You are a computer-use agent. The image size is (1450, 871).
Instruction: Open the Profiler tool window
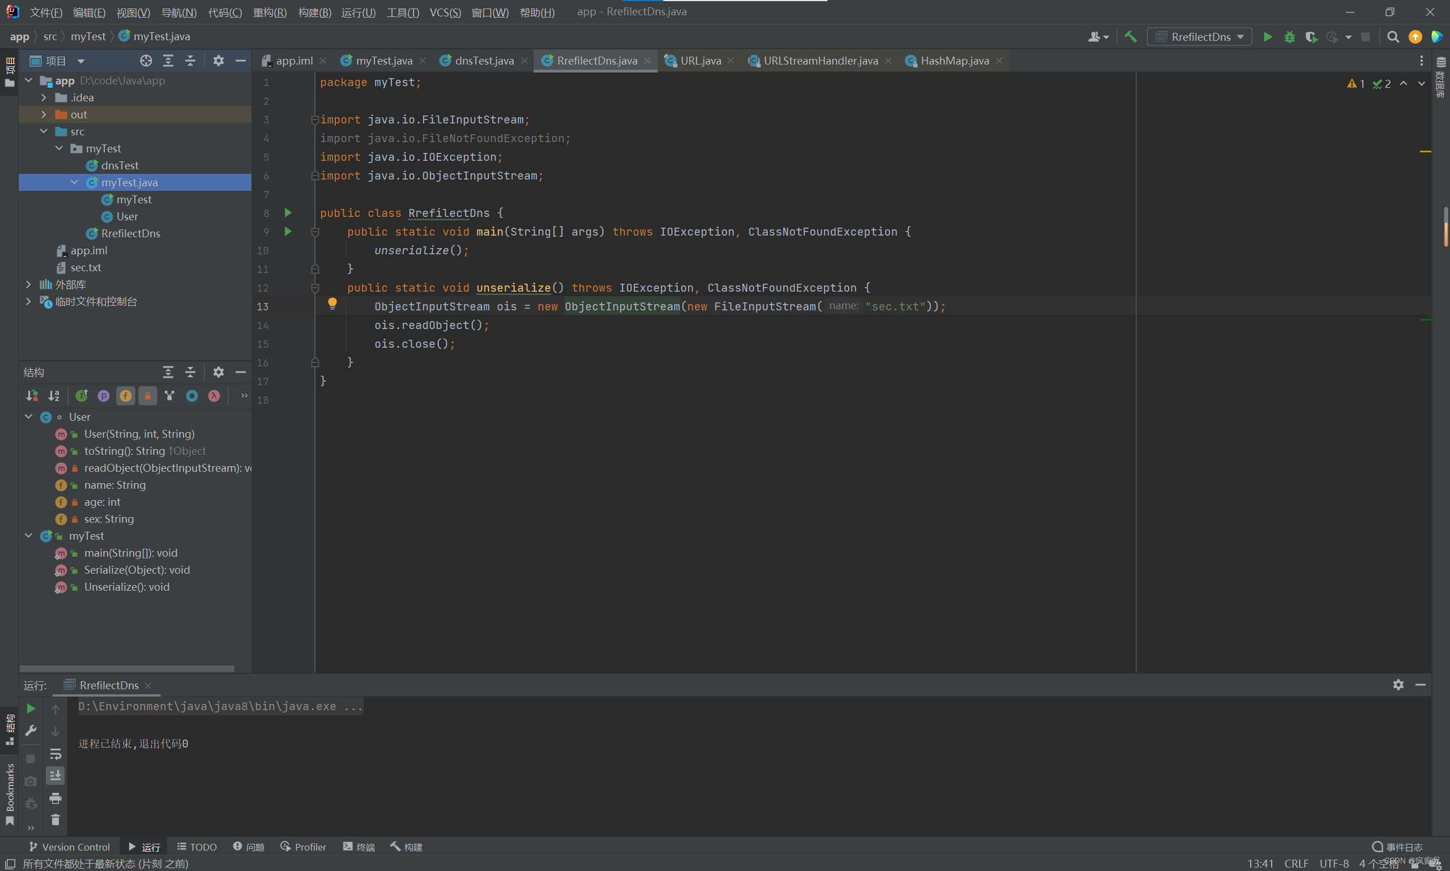[304, 847]
